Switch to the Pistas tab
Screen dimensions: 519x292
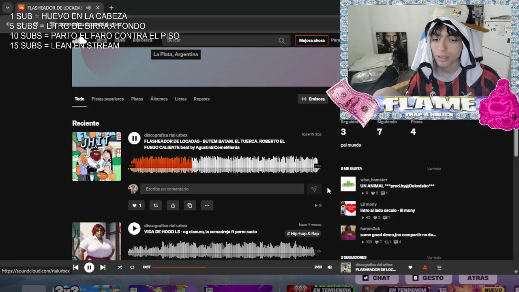click(x=137, y=99)
